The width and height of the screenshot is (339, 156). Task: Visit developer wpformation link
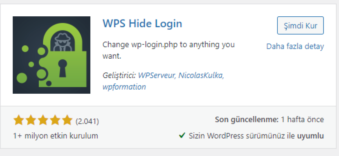[124, 87]
